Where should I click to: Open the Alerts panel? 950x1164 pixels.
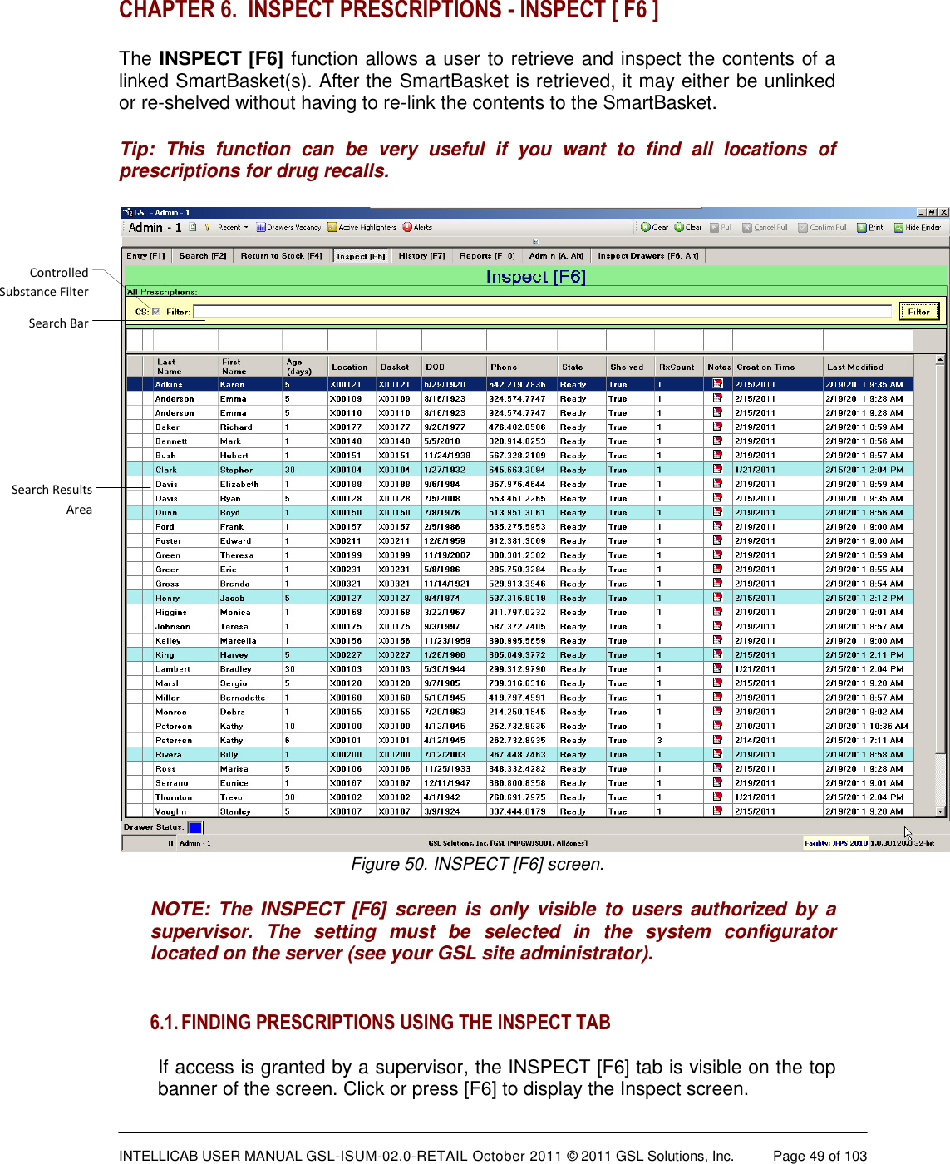[418, 227]
